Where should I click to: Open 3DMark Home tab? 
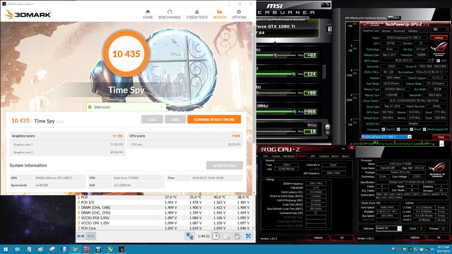click(147, 14)
